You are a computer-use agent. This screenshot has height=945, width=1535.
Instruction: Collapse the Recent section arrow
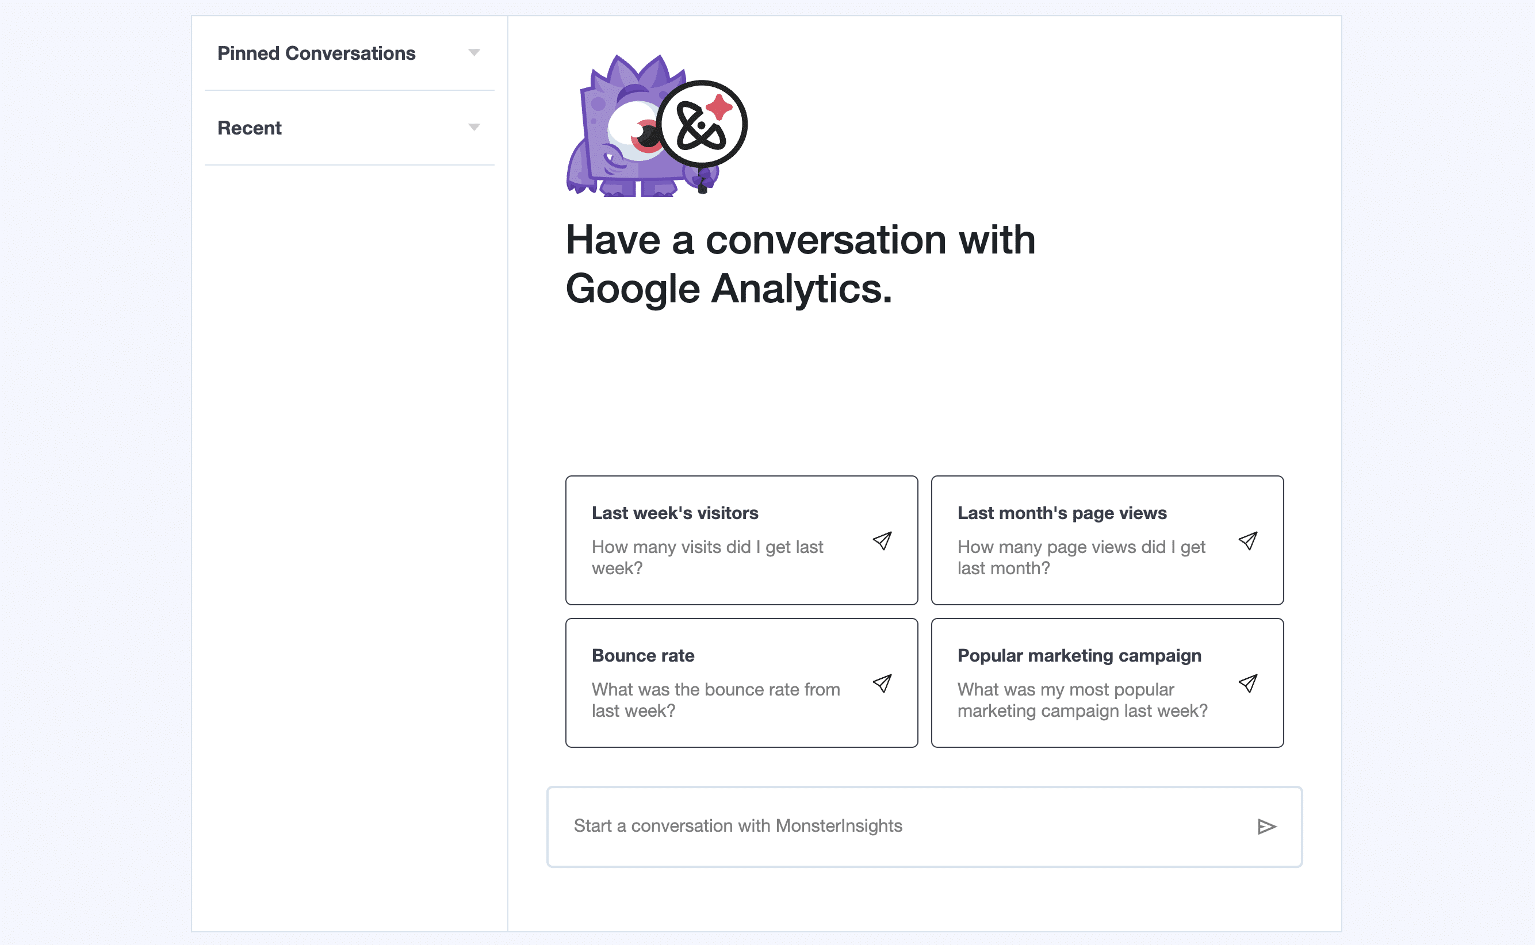point(474,128)
